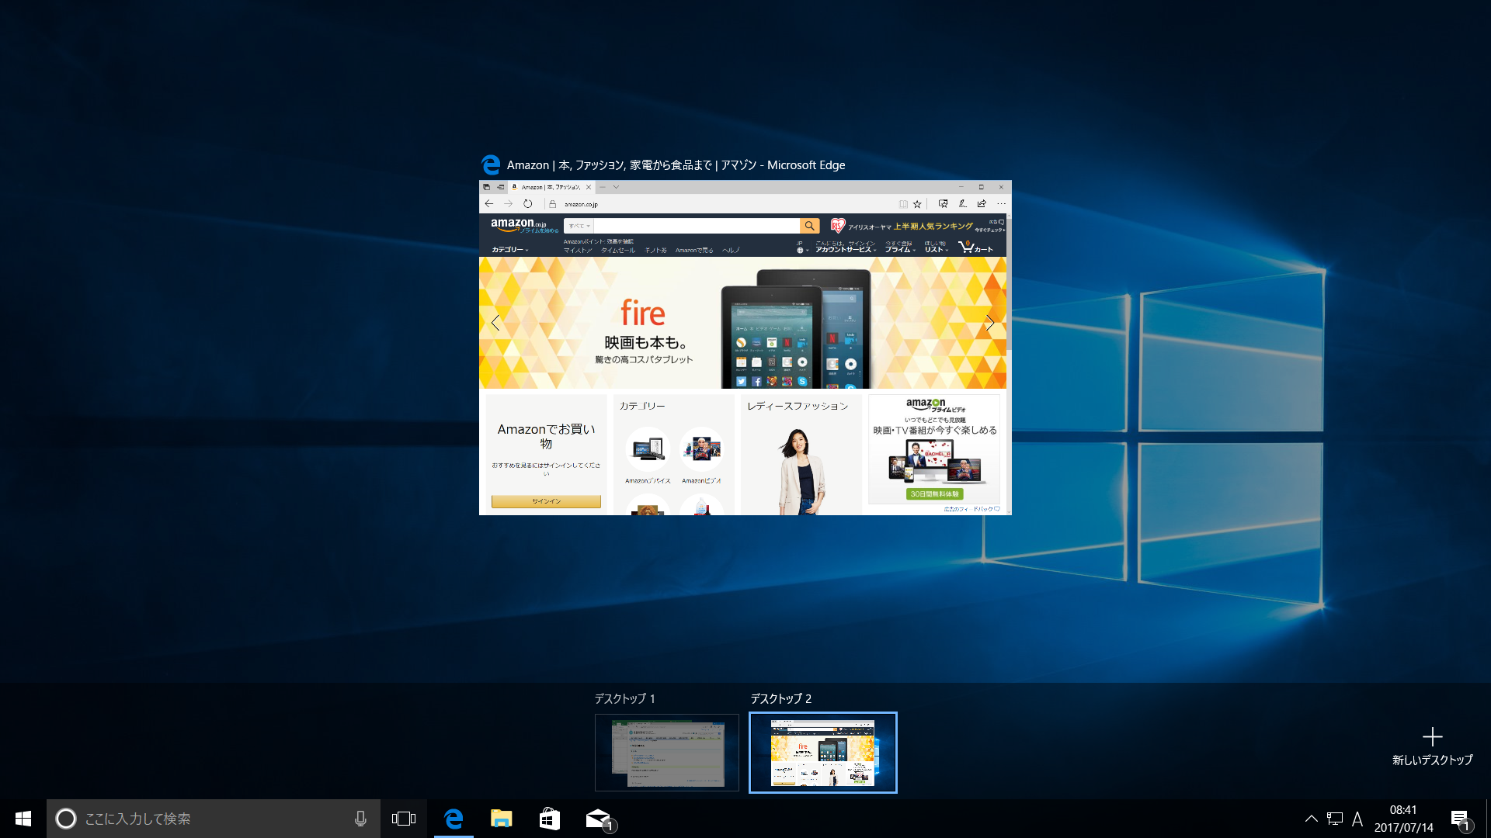Select the Amazon Microsoft Edge window preview
This screenshot has width=1491, height=838.
pos(745,348)
